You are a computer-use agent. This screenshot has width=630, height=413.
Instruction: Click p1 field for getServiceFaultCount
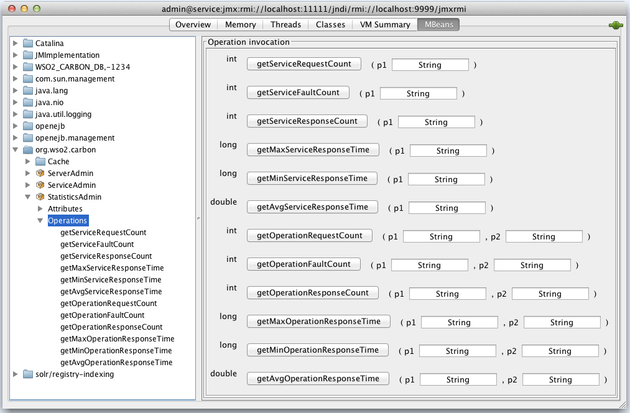point(418,93)
